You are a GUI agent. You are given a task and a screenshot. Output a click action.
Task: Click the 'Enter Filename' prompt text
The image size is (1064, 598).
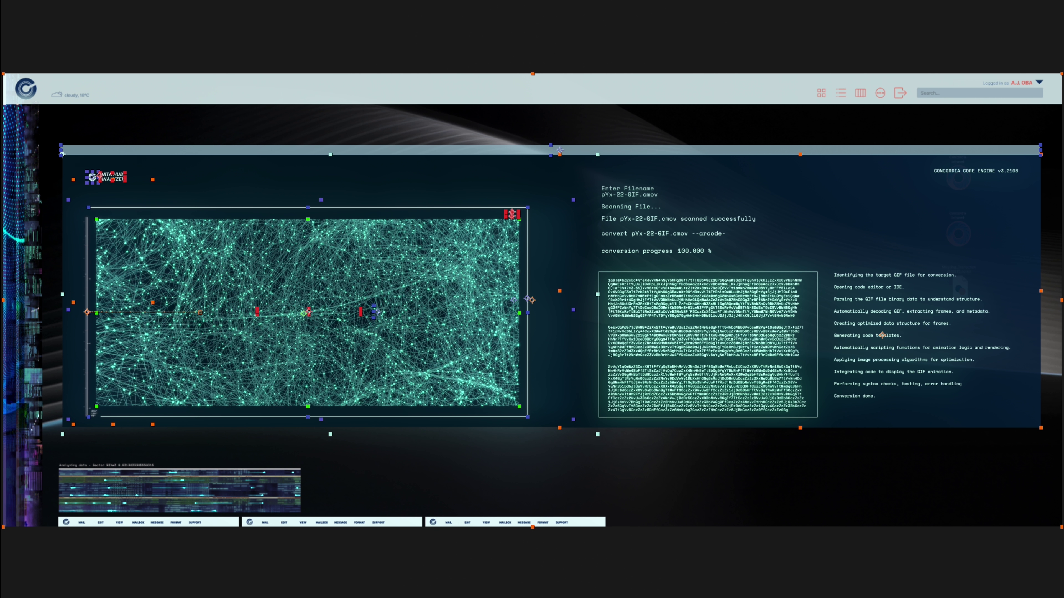coord(627,188)
